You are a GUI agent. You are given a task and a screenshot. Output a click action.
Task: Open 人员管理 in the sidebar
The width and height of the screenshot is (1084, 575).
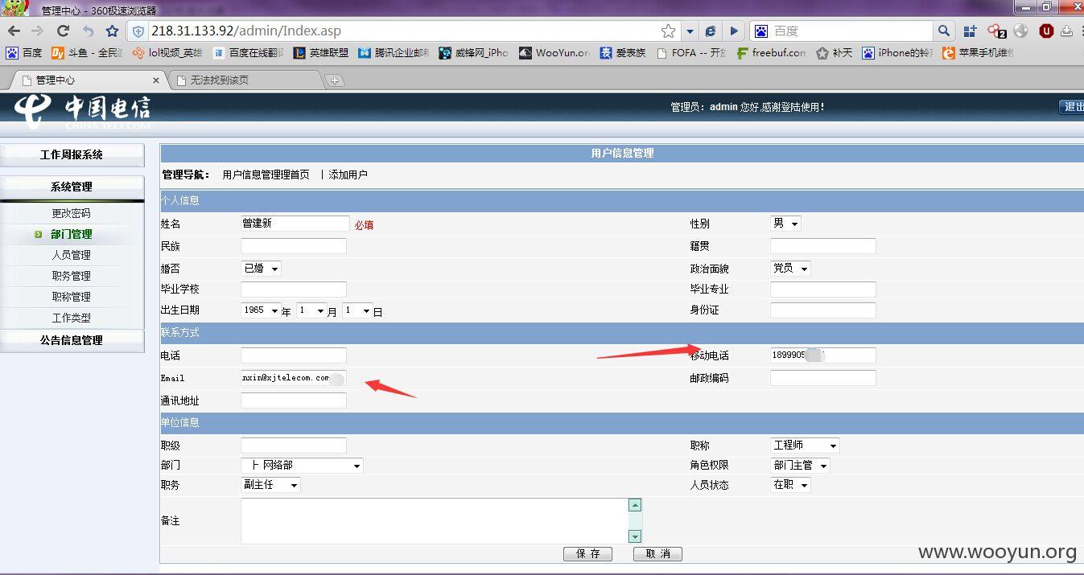72,255
